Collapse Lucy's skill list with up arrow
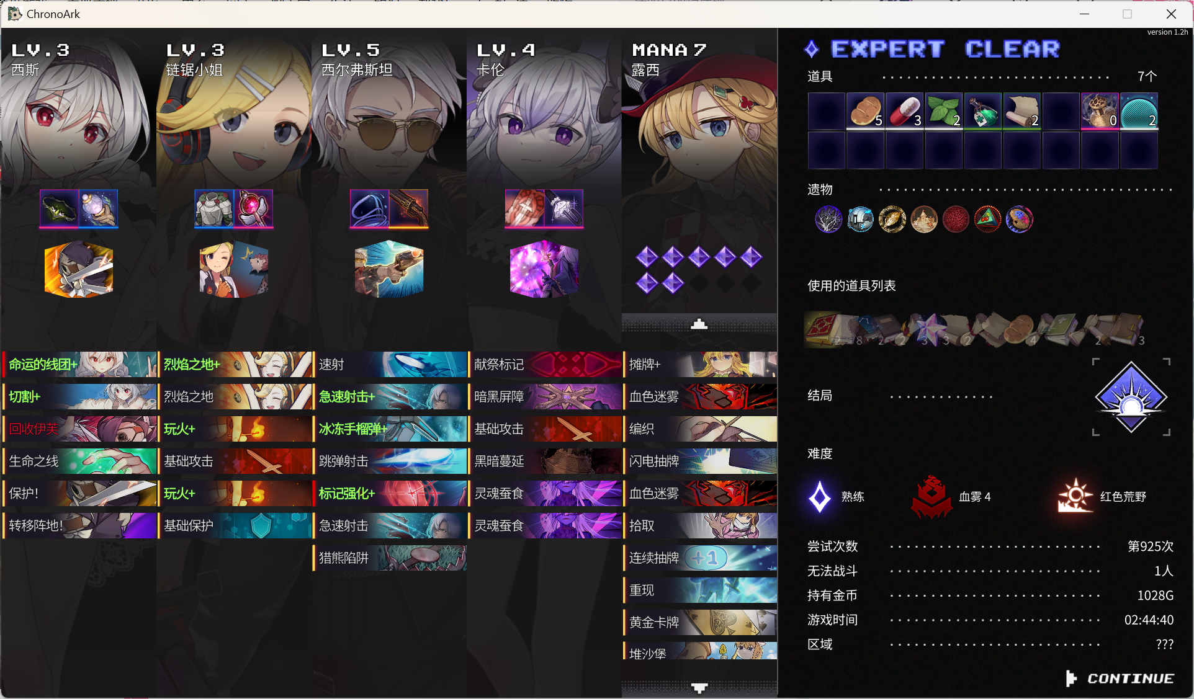The width and height of the screenshot is (1194, 699). 699,324
